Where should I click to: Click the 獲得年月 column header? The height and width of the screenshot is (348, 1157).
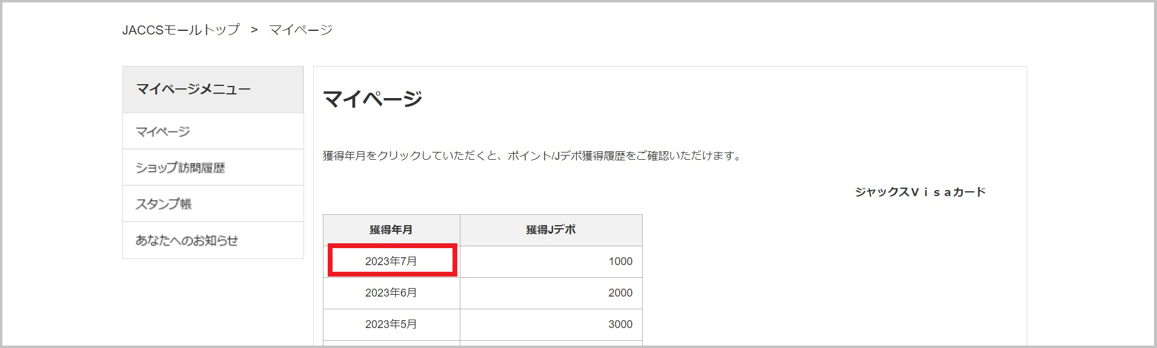(x=391, y=230)
